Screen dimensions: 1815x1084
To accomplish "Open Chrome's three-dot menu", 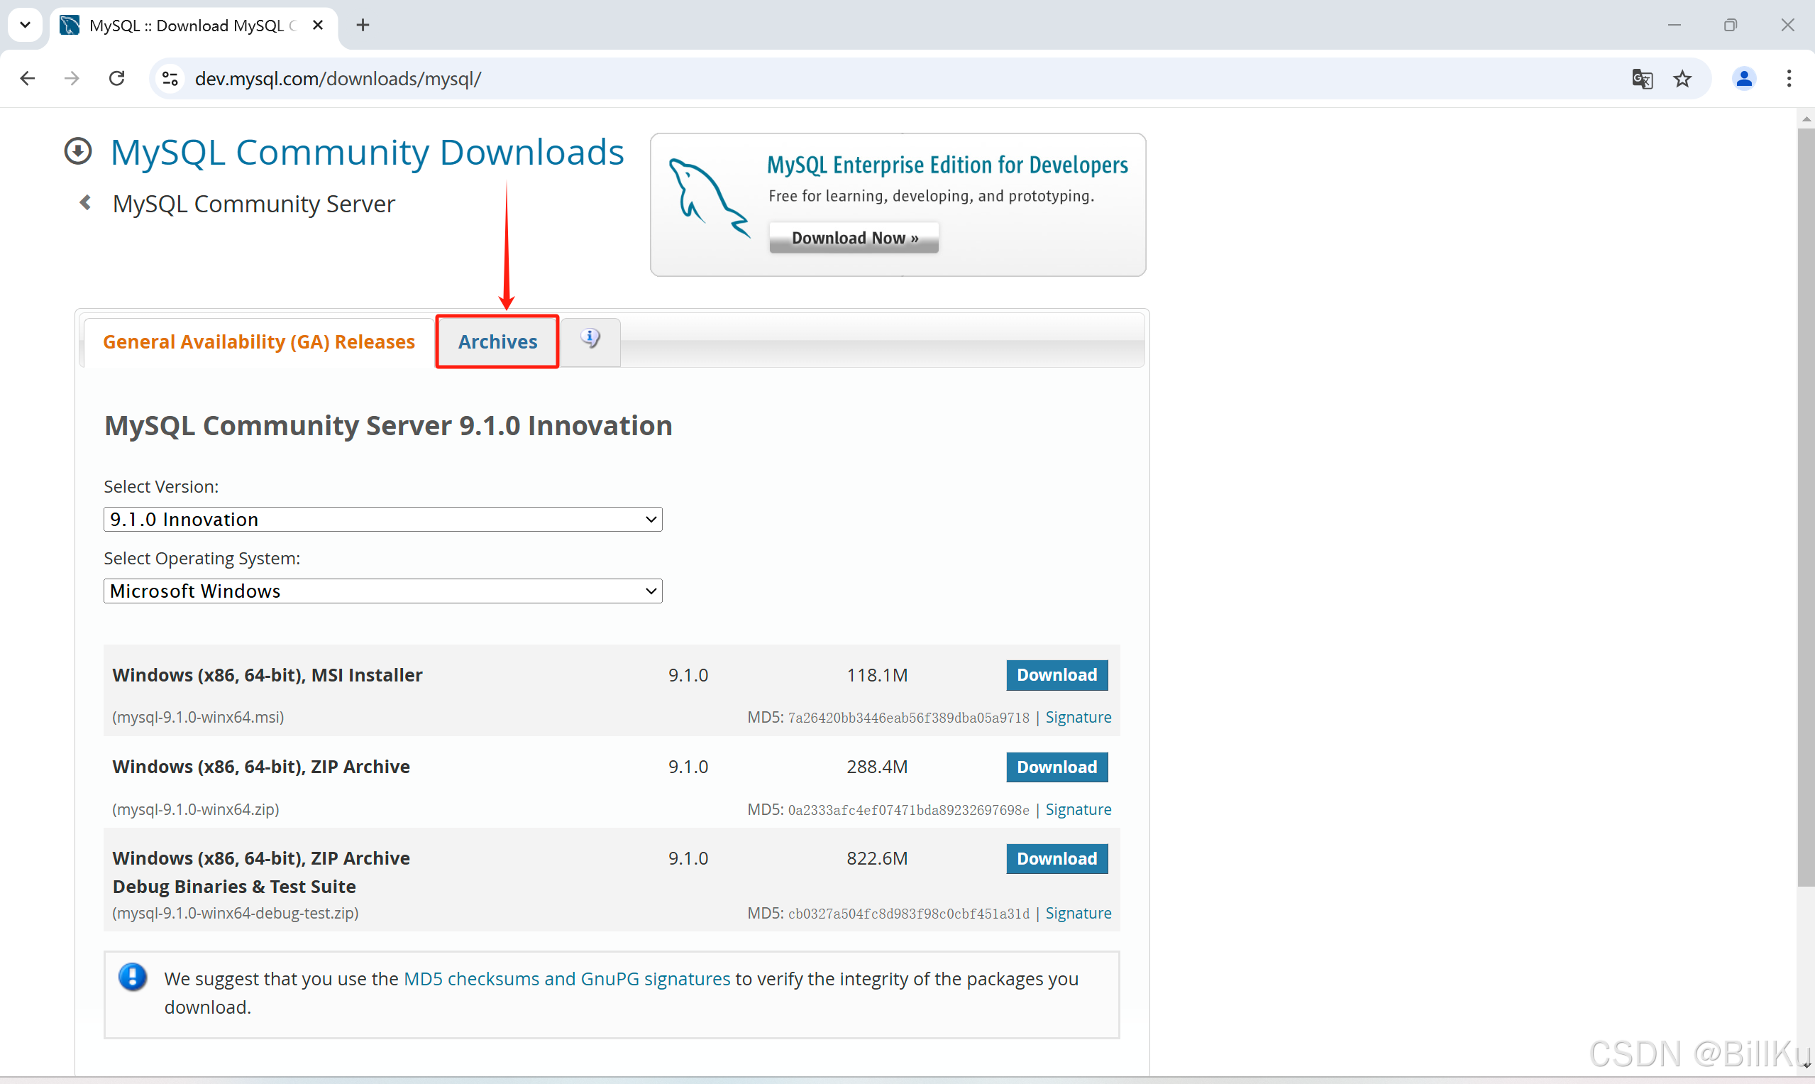I will pyautogui.click(x=1789, y=78).
